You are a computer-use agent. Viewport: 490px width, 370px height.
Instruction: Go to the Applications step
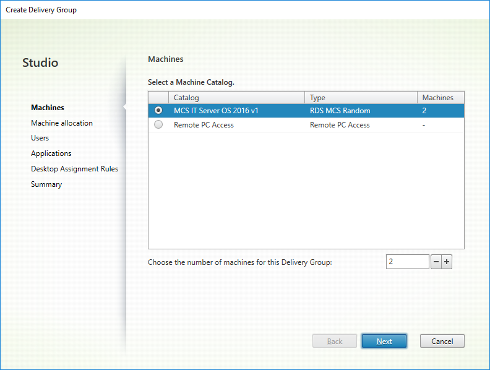51,153
